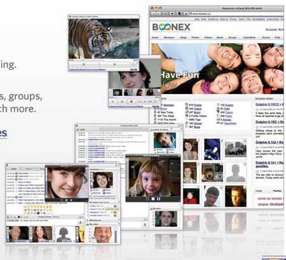
Task: Pick a smiley from the emoticon palette
Action: 38,210
